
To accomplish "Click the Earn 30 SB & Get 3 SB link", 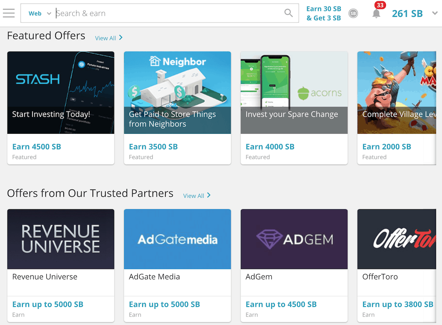I will point(323,13).
